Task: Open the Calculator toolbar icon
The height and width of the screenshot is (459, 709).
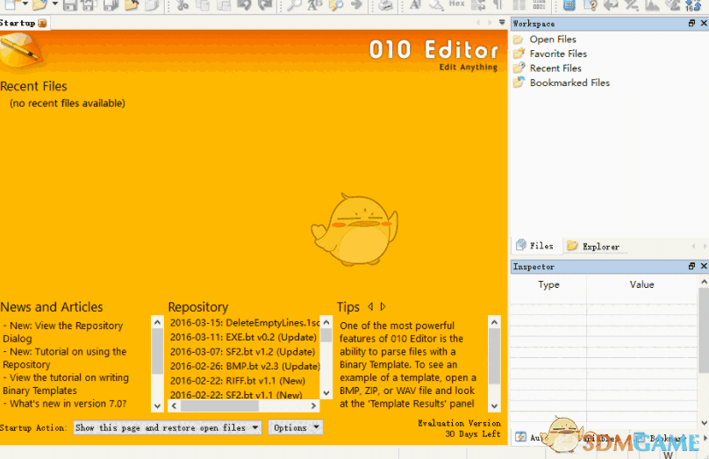Action: pos(569,5)
